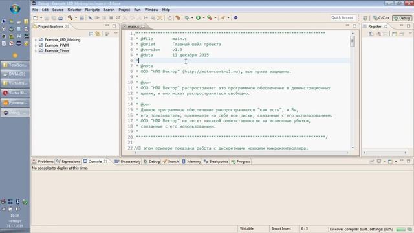Click the Open Perspective icon
Screen dimensions: 414x233
pyautogui.click(x=365, y=18)
